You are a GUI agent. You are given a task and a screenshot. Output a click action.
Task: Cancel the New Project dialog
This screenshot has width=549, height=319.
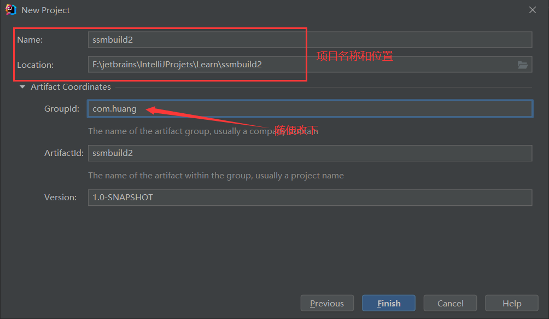450,303
